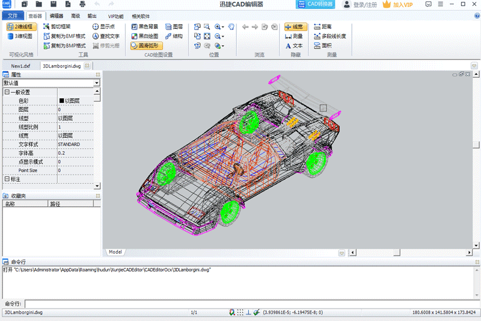
Task: Click the New file icon in title bar
Action: pos(25,4)
